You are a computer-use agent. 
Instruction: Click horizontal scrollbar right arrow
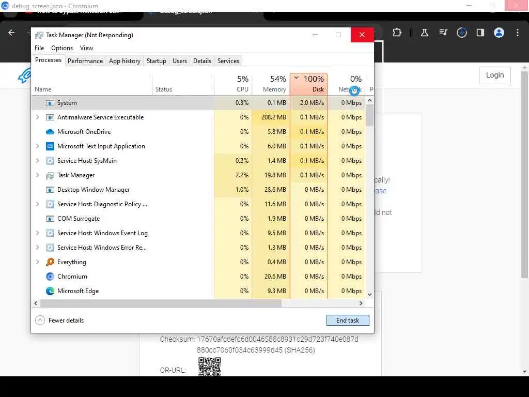[361, 303]
